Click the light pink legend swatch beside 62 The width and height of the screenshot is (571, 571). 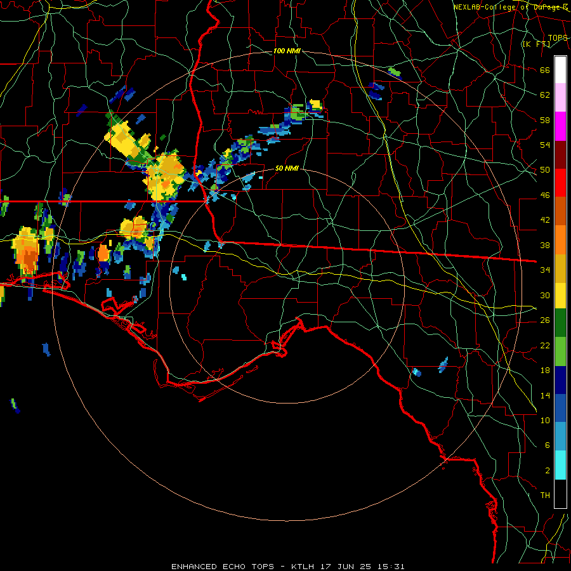click(x=560, y=98)
